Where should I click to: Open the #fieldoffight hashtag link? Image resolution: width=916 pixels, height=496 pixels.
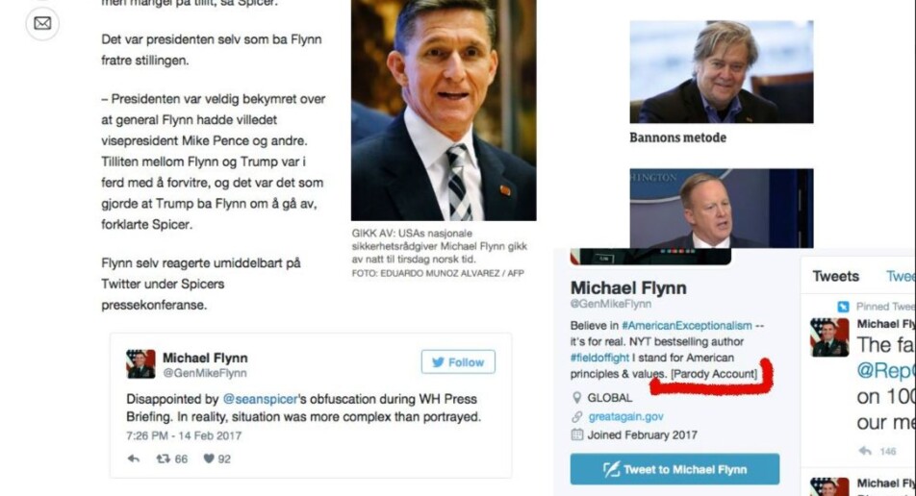coord(599,358)
